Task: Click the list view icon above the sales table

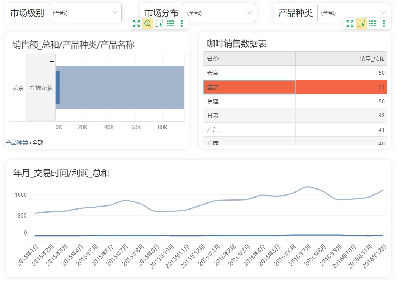Action: coord(373,24)
